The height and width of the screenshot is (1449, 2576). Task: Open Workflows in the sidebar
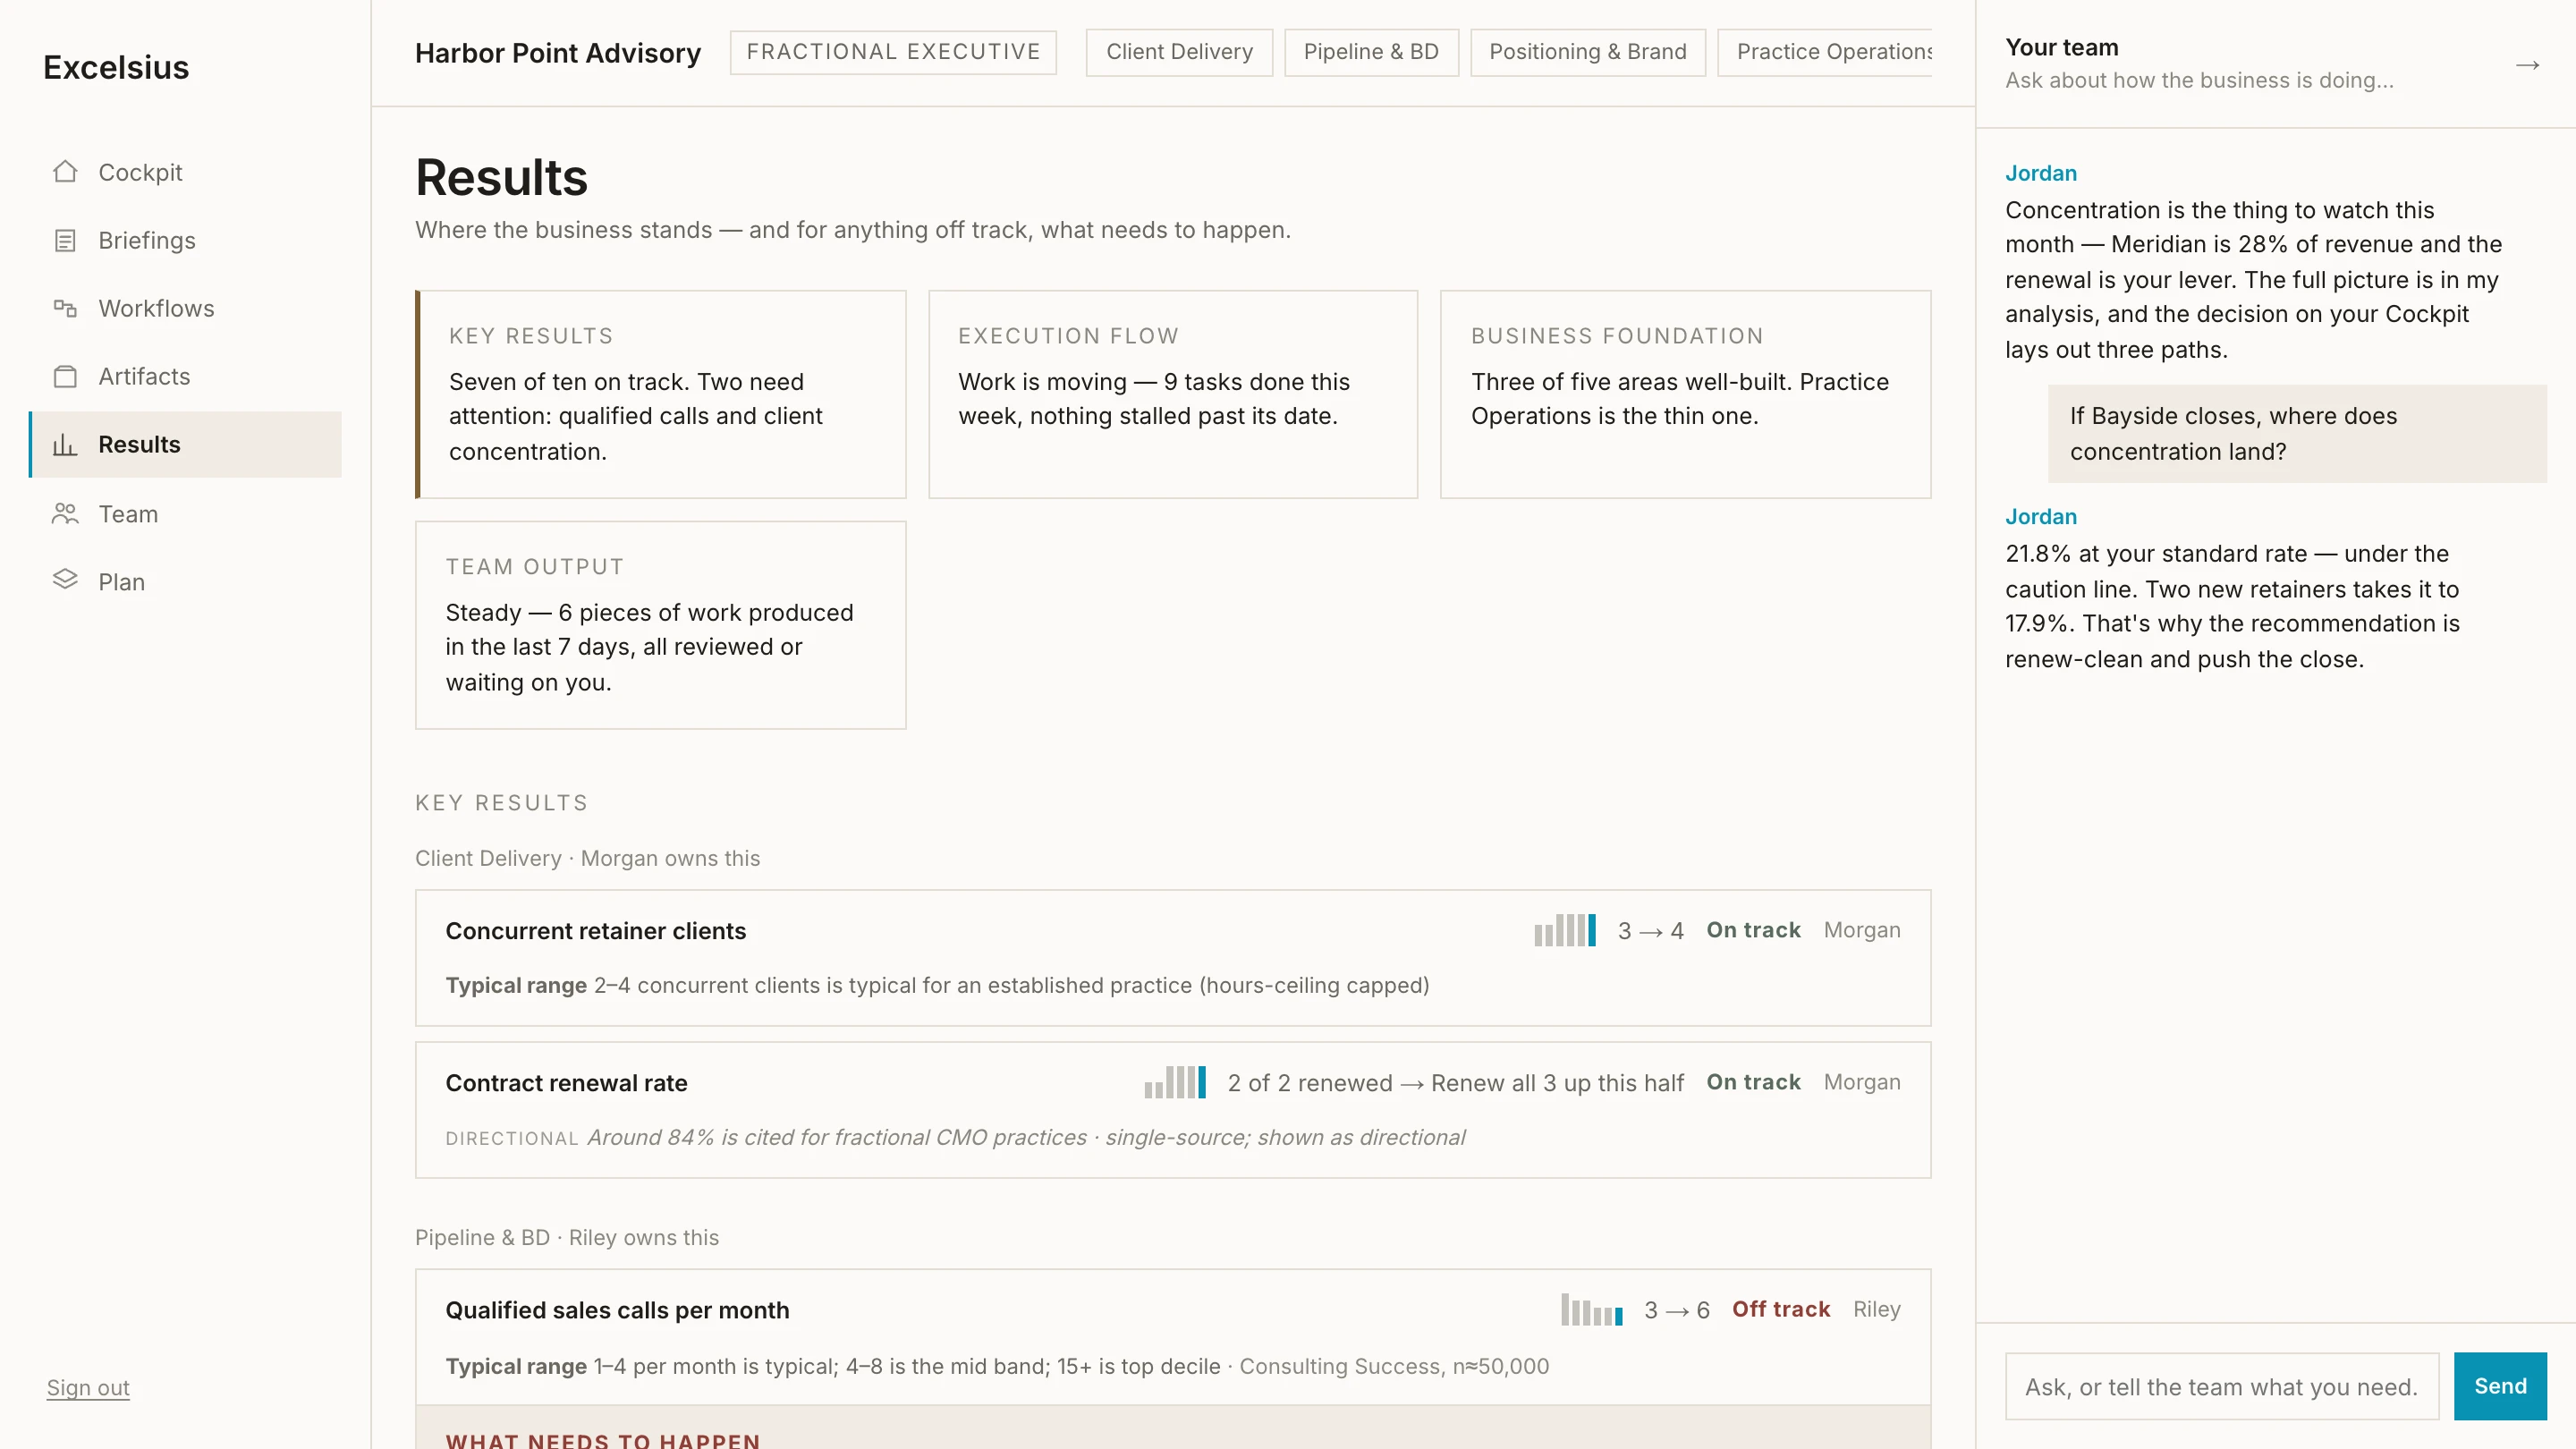pos(186,308)
